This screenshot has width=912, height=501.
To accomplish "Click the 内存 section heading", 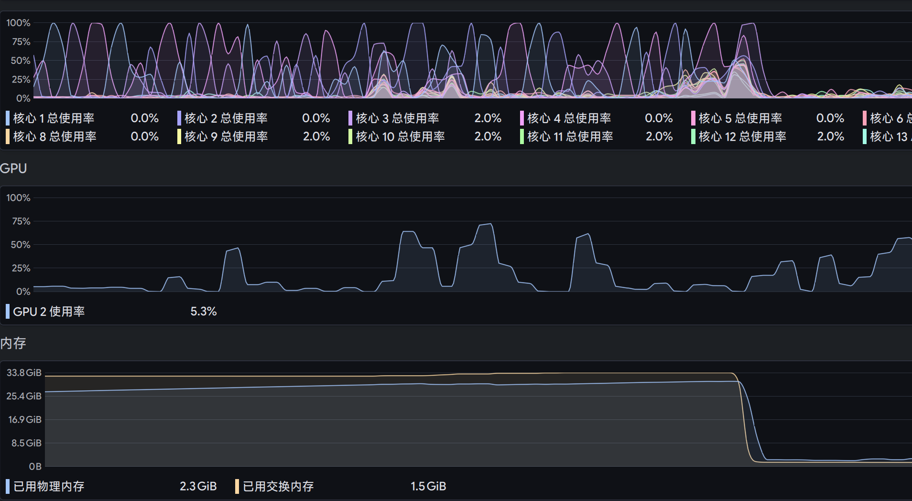I will [x=13, y=343].
